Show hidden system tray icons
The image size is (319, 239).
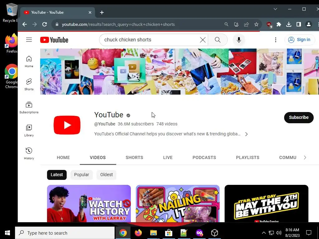click(264, 233)
